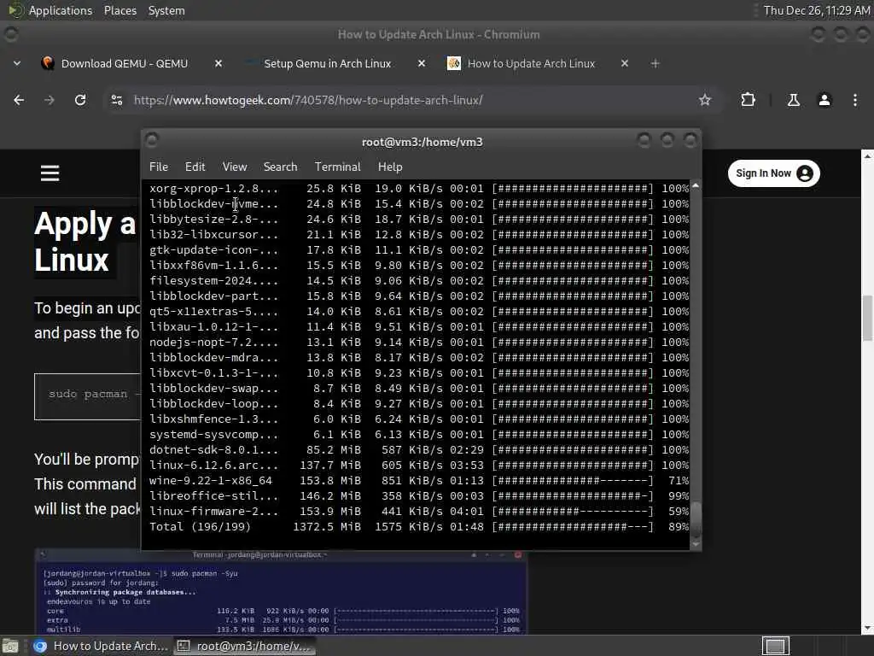The height and width of the screenshot is (656, 874).
Task: Close the root@vm3 terminal window
Action: (x=690, y=140)
